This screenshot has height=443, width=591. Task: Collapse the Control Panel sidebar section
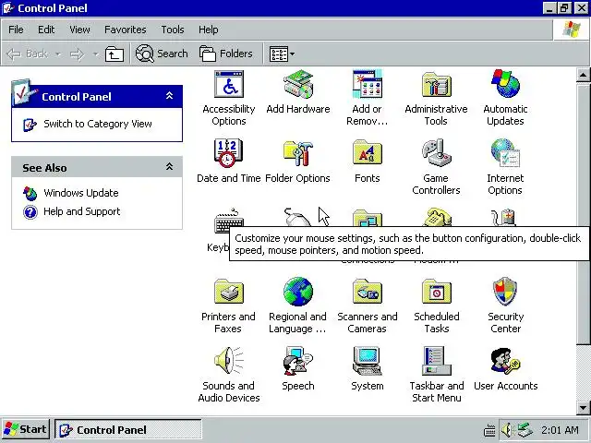pos(170,96)
